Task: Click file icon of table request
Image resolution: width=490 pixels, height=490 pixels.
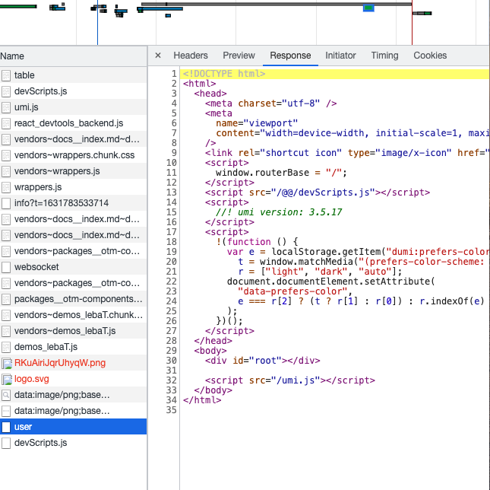Action: pos(6,75)
